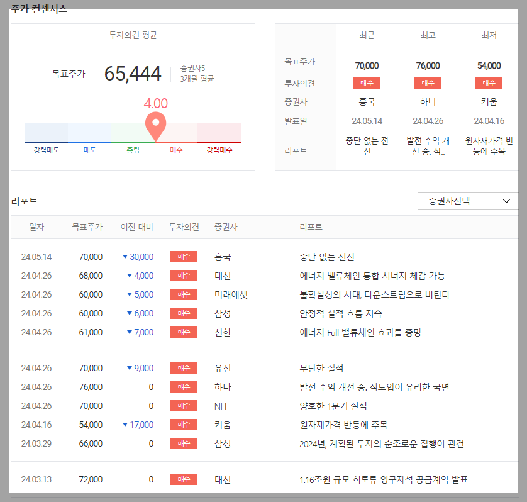The width and height of the screenshot is (527, 502).
Task: Open report 무난한 실적
Action: tap(321, 368)
